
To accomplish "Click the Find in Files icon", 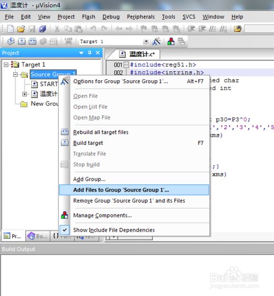I will click(238, 29).
